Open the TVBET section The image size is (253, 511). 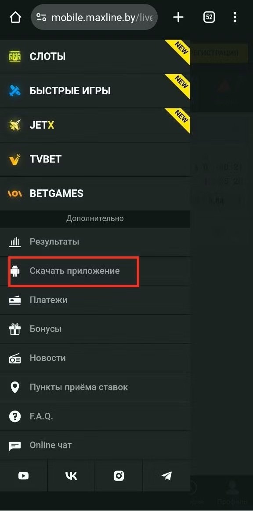pyautogui.click(x=95, y=159)
